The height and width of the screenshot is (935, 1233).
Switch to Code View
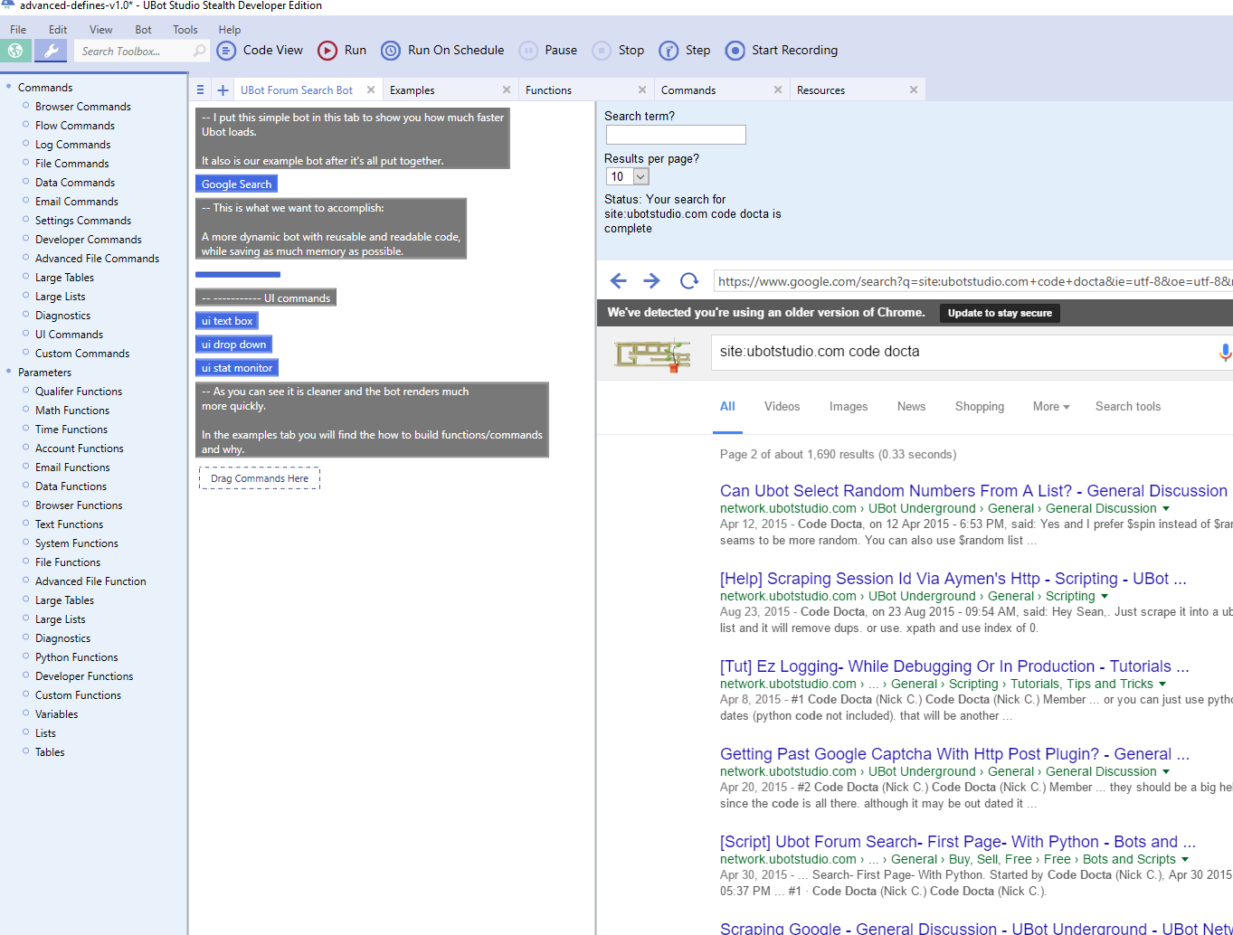(x=261, y=51)
